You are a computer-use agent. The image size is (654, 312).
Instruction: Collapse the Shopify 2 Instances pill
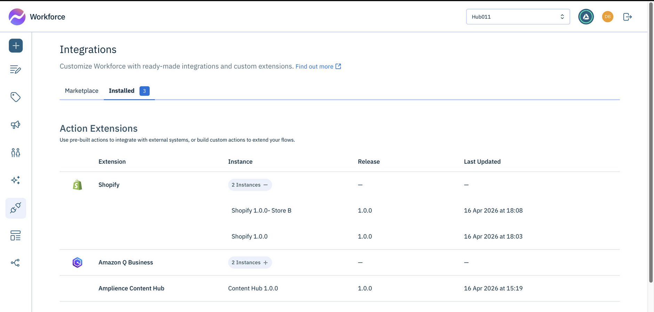pos(250,185)
